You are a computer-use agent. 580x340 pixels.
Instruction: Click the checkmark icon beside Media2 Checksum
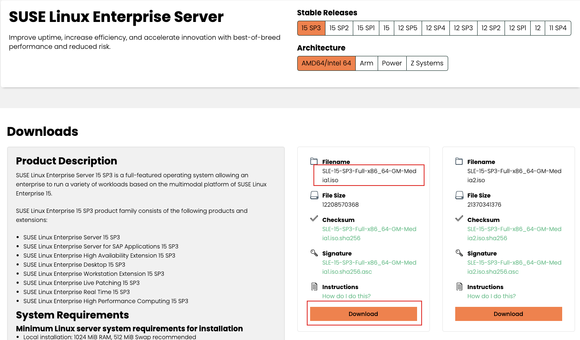(x=459, y=218)
